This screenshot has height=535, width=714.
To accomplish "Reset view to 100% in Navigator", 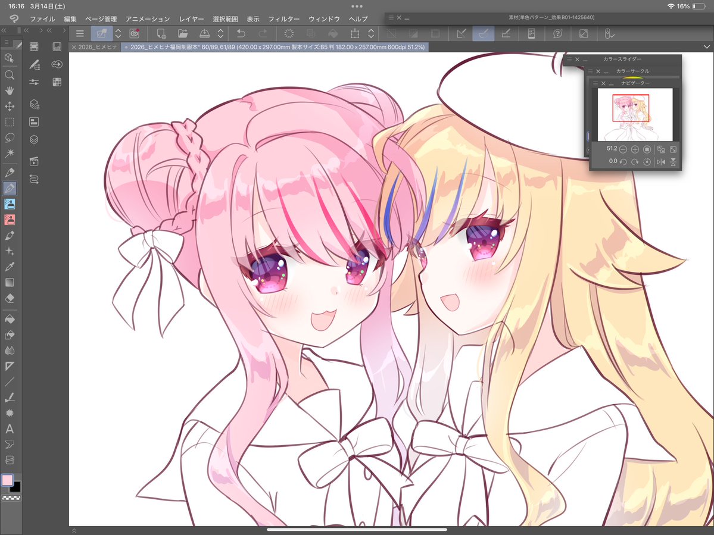I will pyautogui.click(x=647, y=149).
